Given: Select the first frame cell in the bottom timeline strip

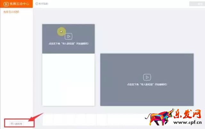Looking at the screenshot, I should point(48,120).
